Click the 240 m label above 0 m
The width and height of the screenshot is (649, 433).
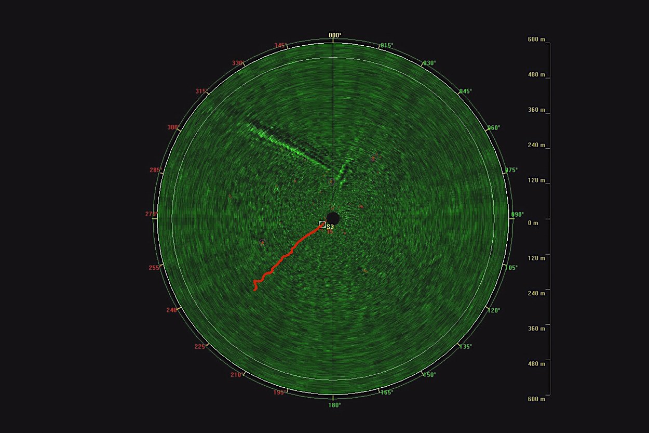click(536, 145)
